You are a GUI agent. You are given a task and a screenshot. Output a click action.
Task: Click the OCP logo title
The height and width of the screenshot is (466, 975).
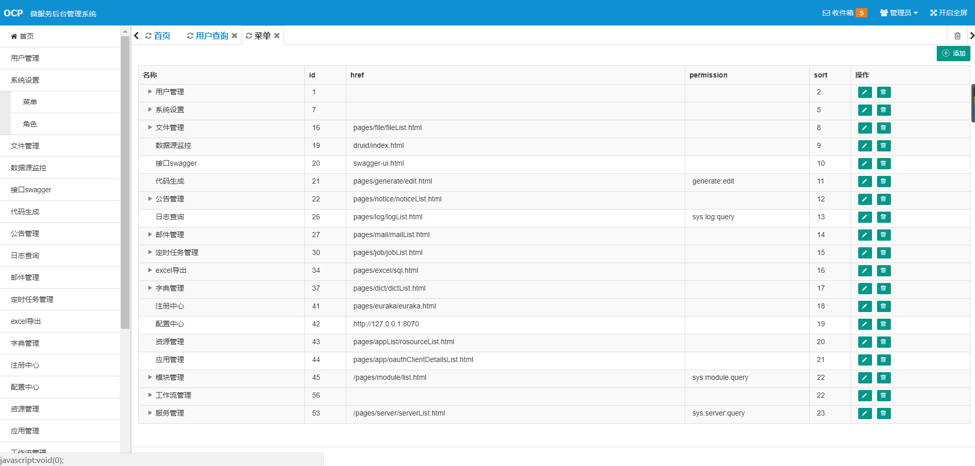(x=13, y=13)
